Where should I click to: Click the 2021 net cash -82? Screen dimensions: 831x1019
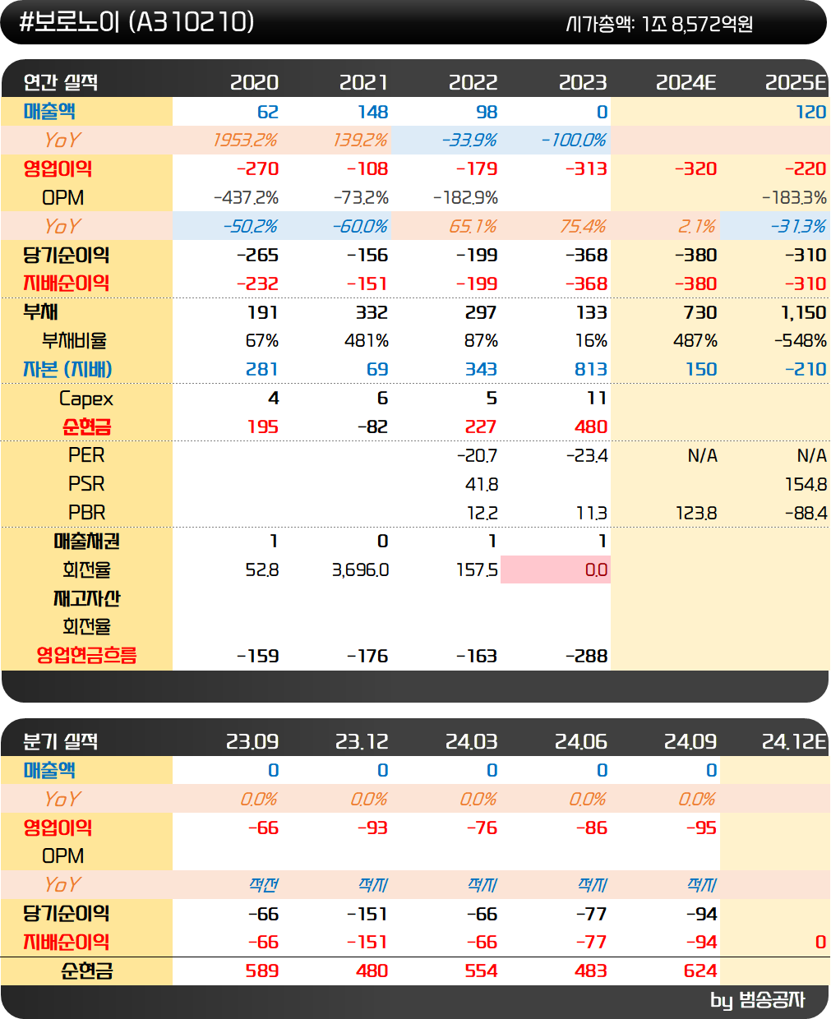(372, 427)
